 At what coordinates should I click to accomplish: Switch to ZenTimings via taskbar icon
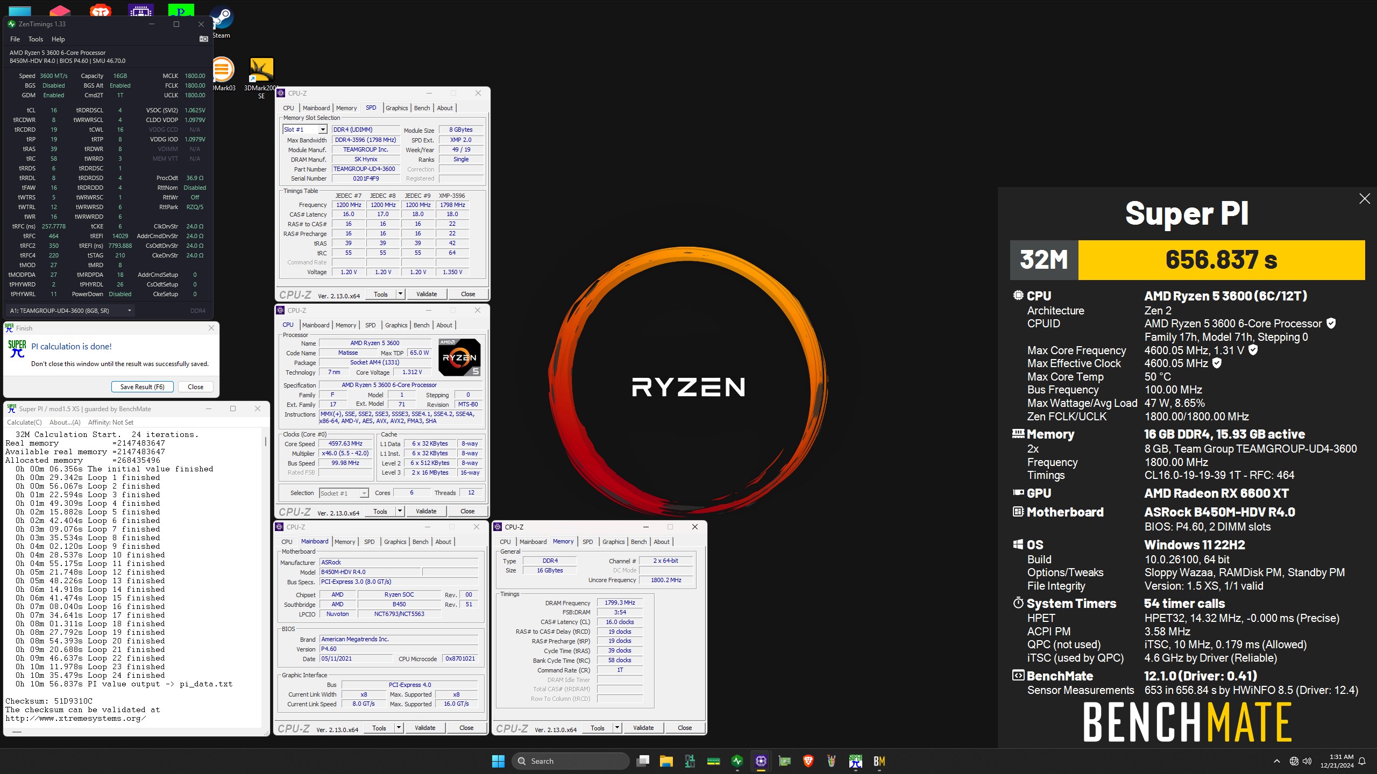coord(737,761)
